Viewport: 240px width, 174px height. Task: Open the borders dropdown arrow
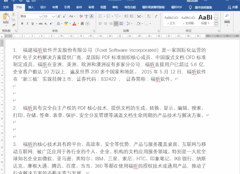[x=150, y=24]
